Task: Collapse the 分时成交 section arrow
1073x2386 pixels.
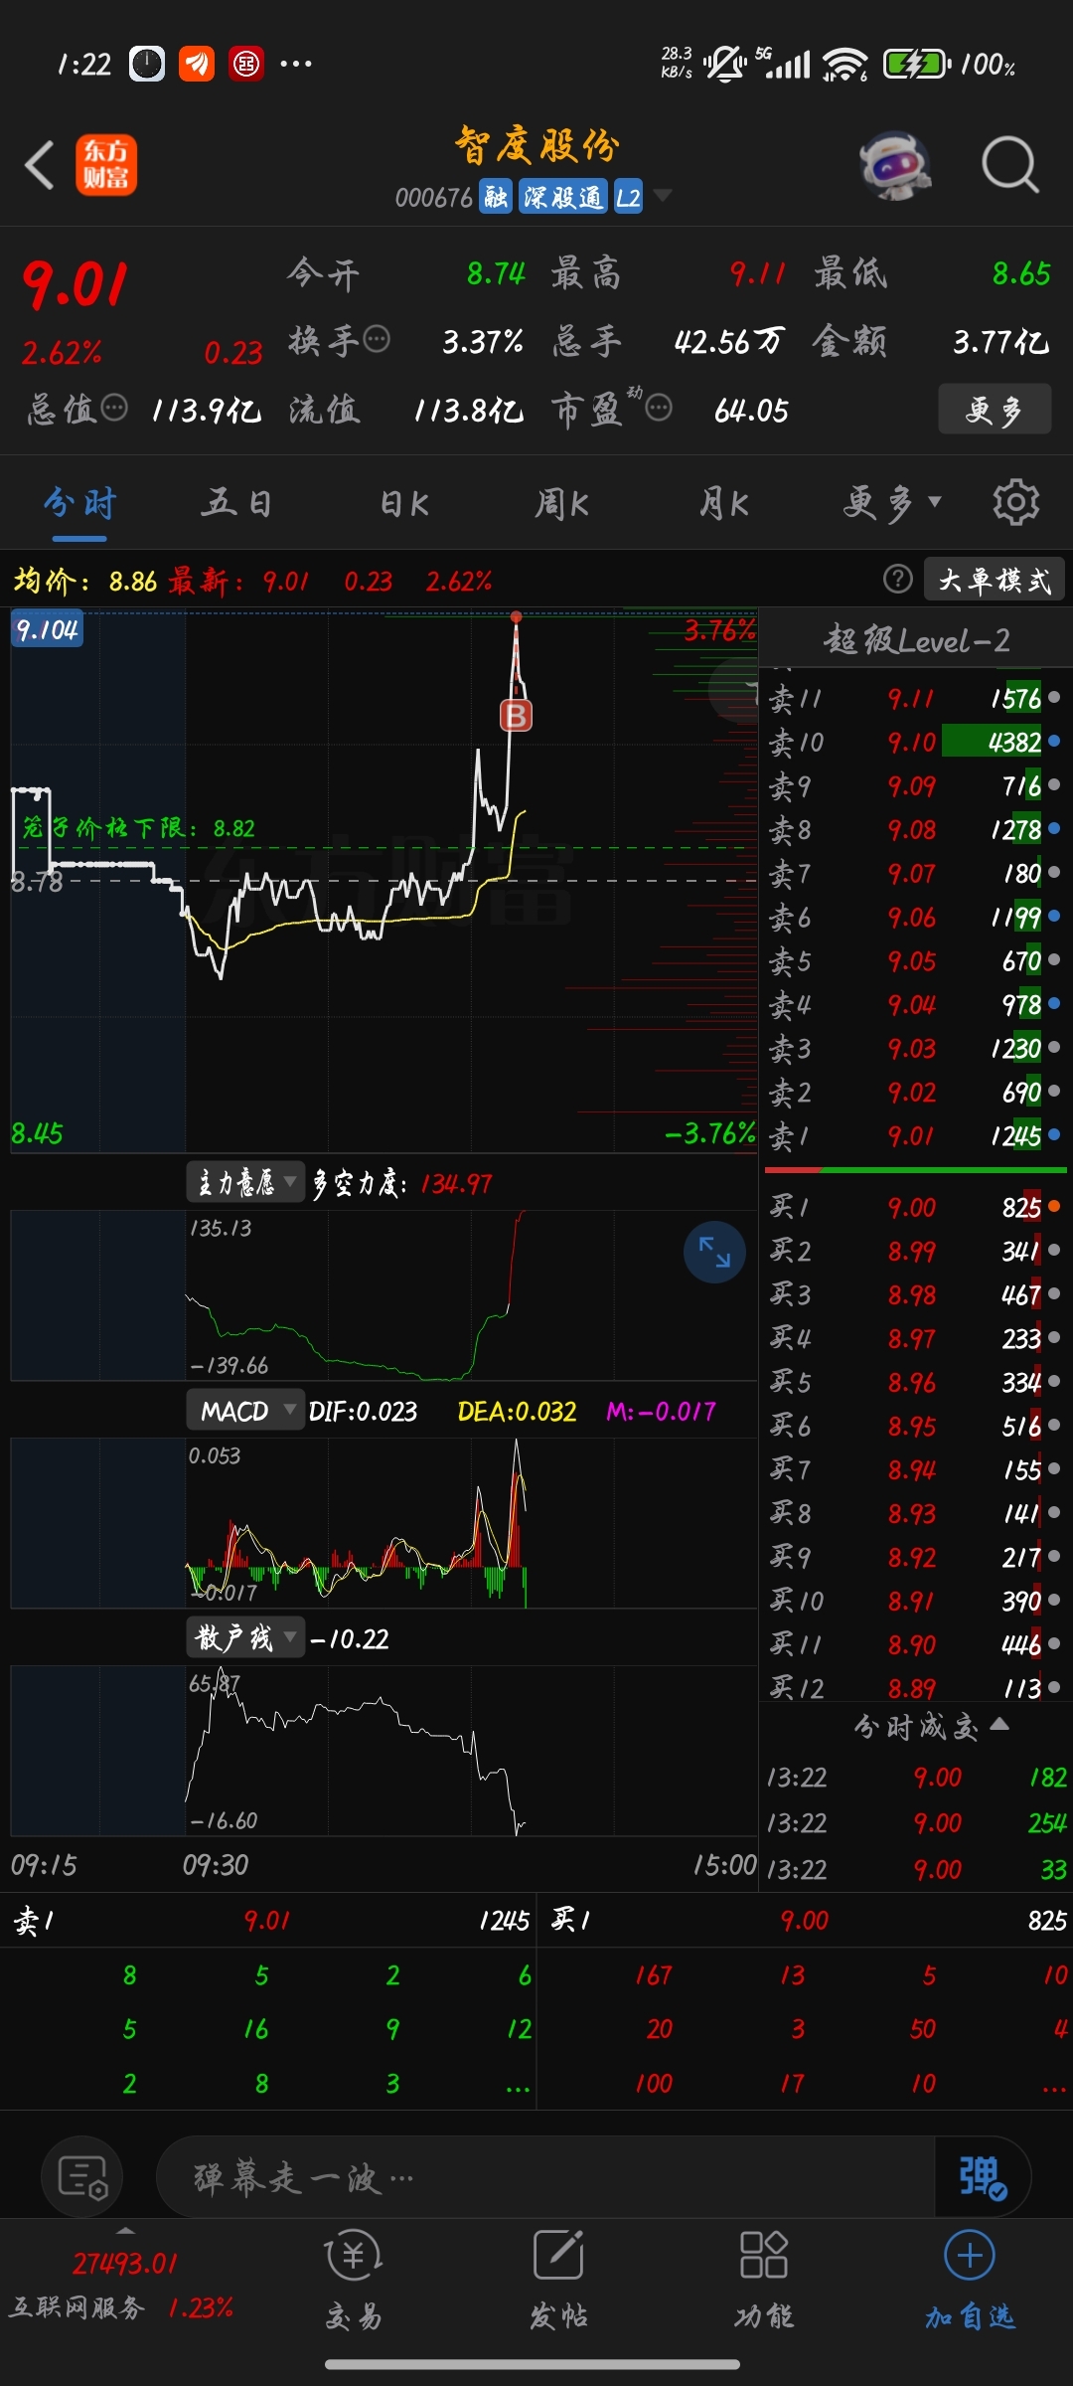Action: [999, 1725]
